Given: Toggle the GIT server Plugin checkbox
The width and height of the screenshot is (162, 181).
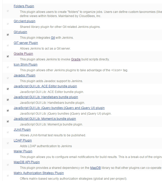Looking at the screenshot, I should (x=8, y=46).
